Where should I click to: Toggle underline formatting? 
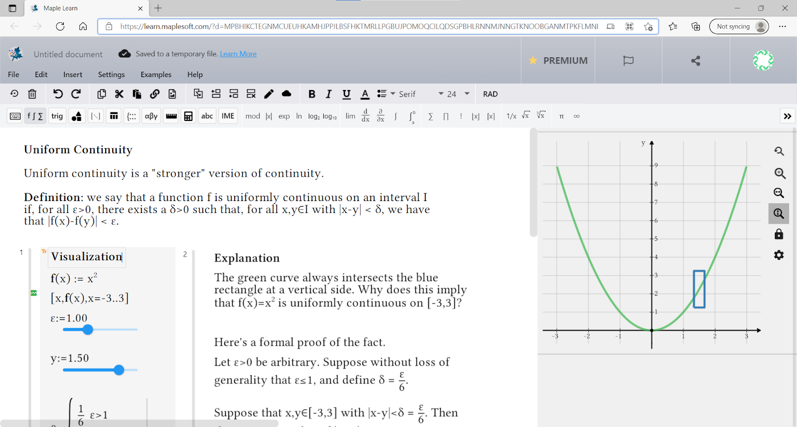[347, 94]
